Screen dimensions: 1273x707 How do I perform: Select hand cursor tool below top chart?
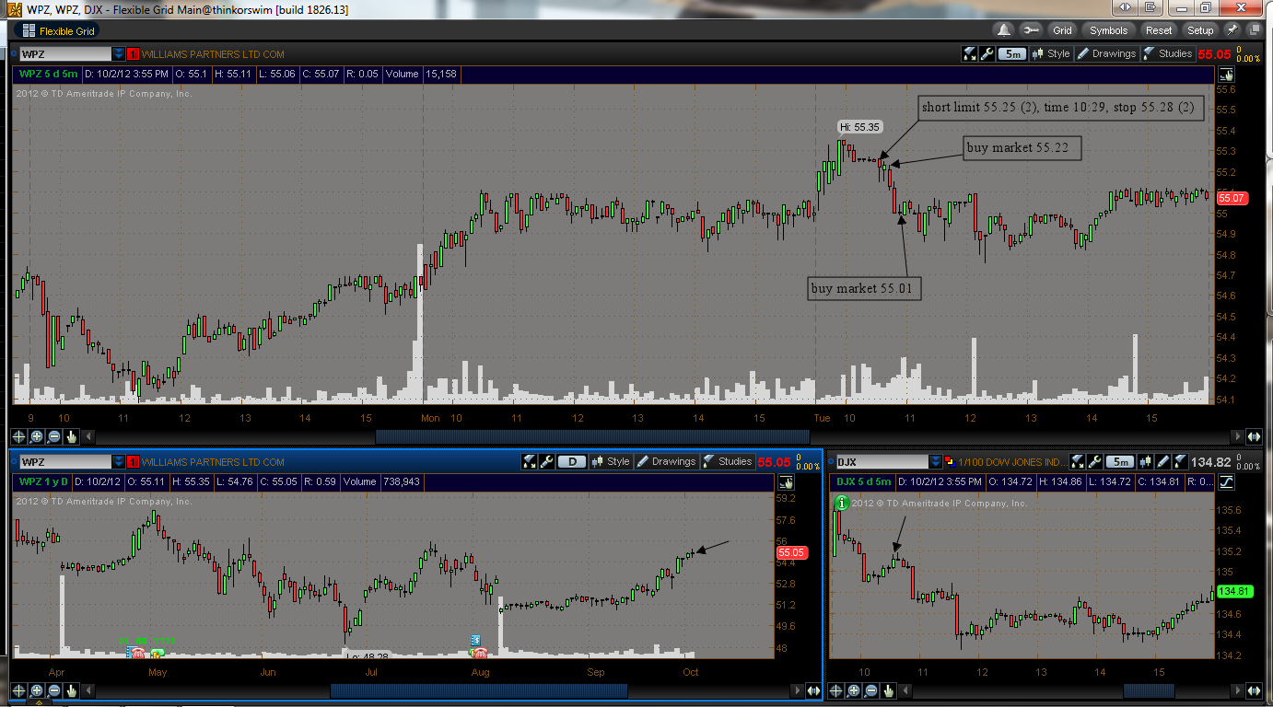click(72, 436)
